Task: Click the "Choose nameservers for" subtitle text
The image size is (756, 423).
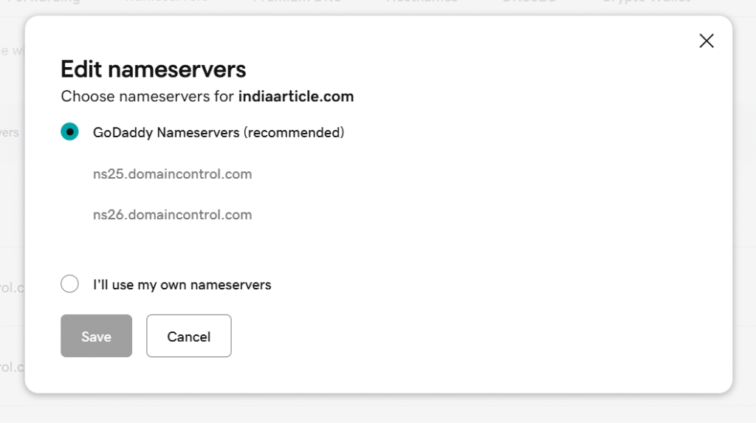Action: coord(148,96)
